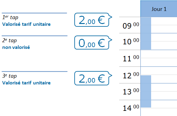Click the empty 11:00 slot in Jour 1
The height and width of the screenshot is (116, 177).
[159, 58]
